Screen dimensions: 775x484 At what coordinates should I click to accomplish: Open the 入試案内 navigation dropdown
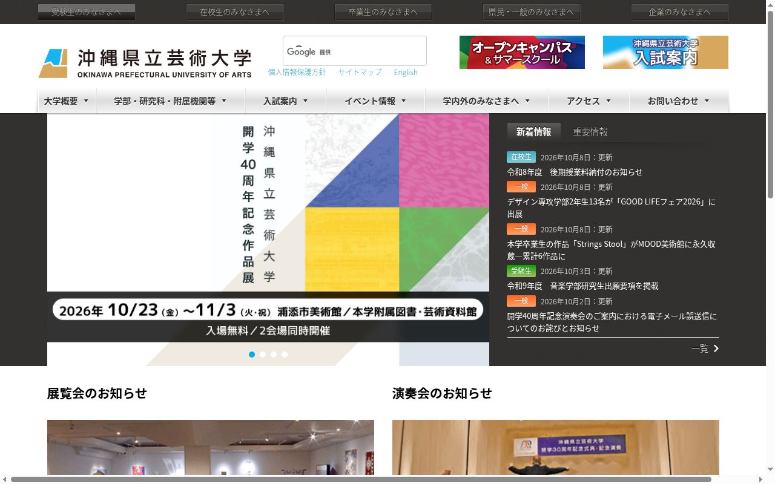pyautogui.click(x=286, y=101)
